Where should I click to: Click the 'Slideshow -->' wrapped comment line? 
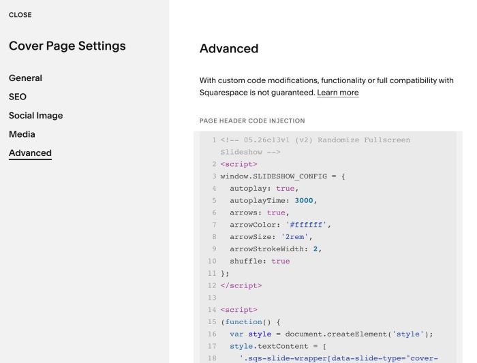[250, 152]
